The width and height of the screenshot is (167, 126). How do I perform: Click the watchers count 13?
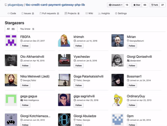tap(127, 5)
